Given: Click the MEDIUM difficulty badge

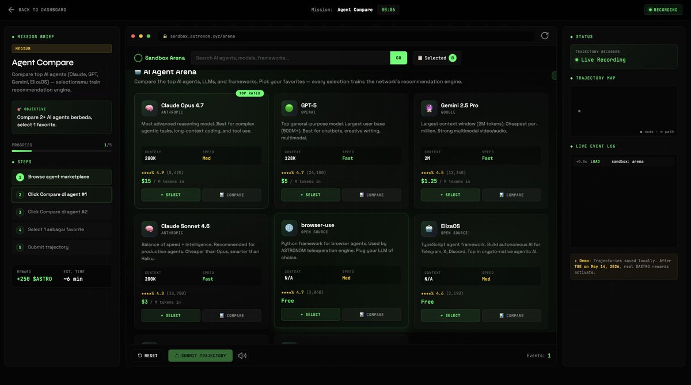Looking at the screenshot, I should tap(62, 49).
